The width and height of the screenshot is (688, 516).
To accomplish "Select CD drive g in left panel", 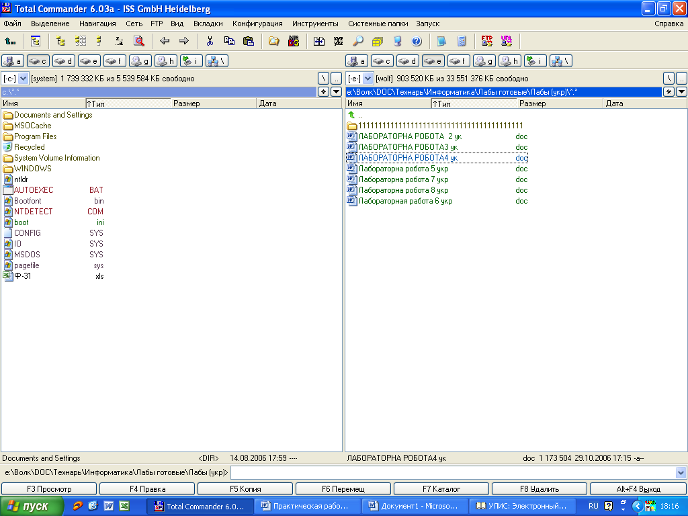I will point(140,61).
